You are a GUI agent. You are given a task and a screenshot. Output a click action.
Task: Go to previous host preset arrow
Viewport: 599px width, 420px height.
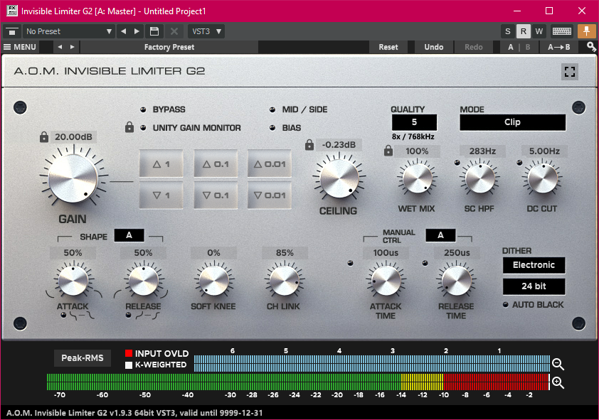pyautogui.click(x=123, y=31)
